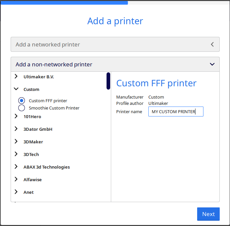
Task: Click the Anet label
Action: (x=29, y=192)
